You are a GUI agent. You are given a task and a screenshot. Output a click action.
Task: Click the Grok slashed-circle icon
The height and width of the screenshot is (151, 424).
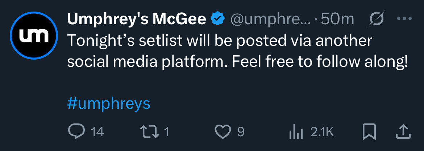pyautogui.click(x=376, y=19)
